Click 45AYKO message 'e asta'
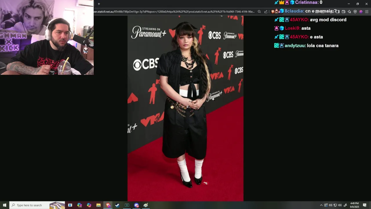This screenshot has width=371, height=209. point(316,37)
